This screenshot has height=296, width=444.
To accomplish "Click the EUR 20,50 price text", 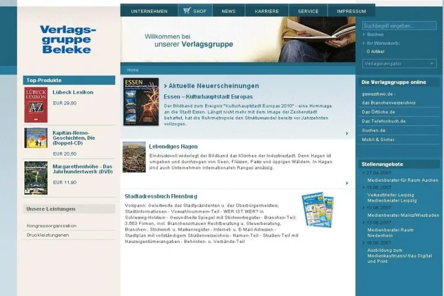I will (65, 154).
